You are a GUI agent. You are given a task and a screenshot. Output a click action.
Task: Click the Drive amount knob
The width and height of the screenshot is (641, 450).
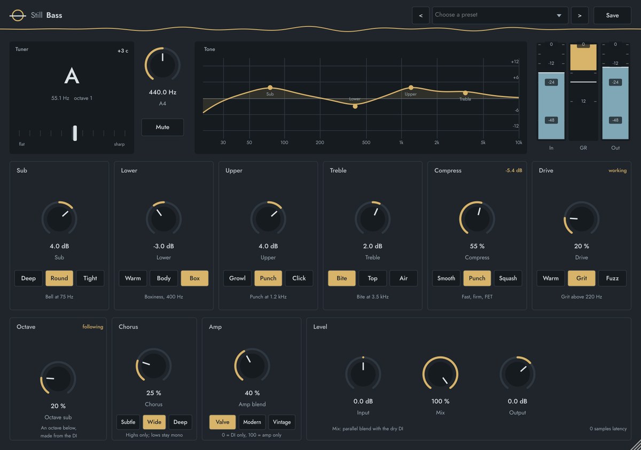point(581,219)
